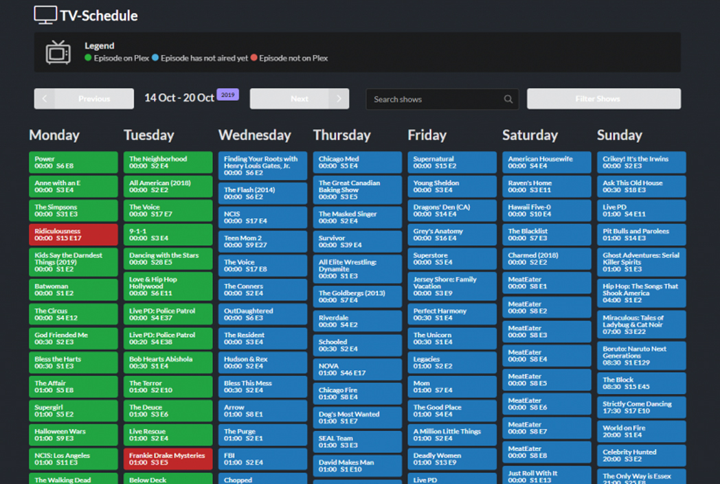This screenshot has width=720, height=484.
Task: Select the Friday column heading
Action: pos(427,135)
